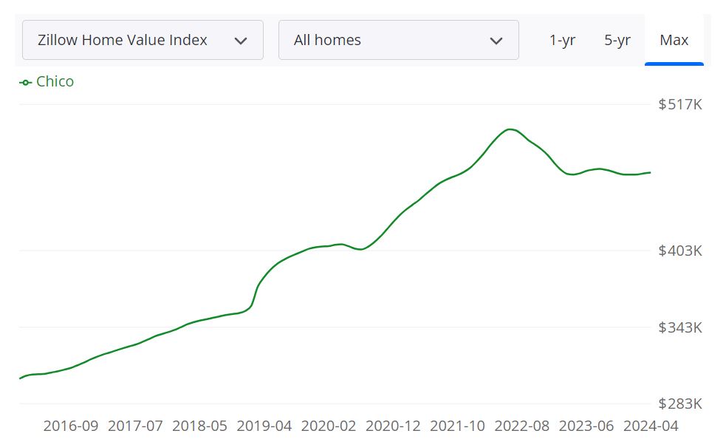The height and width of the screenshot is (442, 726).
Task: Click the chevron in the Zillow Home Value Index selector
Action: 241,41
